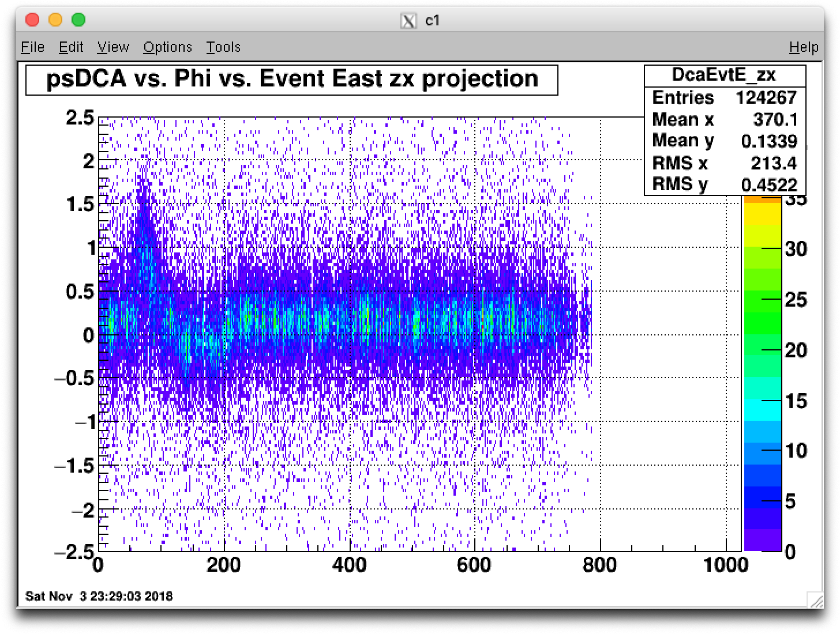Click the y-axis label −1
840x634 pixels.
(x=85, y=422)
